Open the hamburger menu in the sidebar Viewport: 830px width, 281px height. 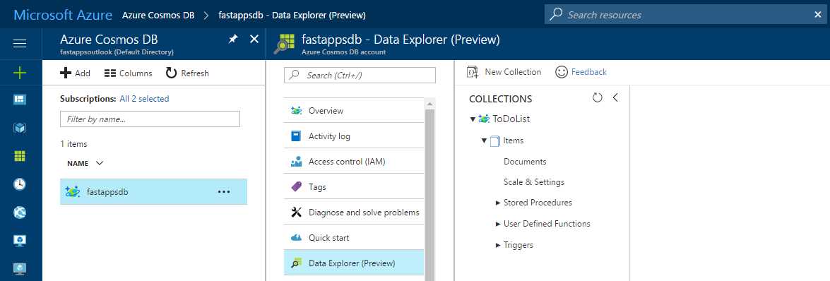click(x=20, y=44)
